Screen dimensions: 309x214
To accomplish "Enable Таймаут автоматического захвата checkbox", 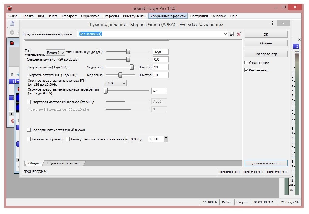I will click(68, 139).
